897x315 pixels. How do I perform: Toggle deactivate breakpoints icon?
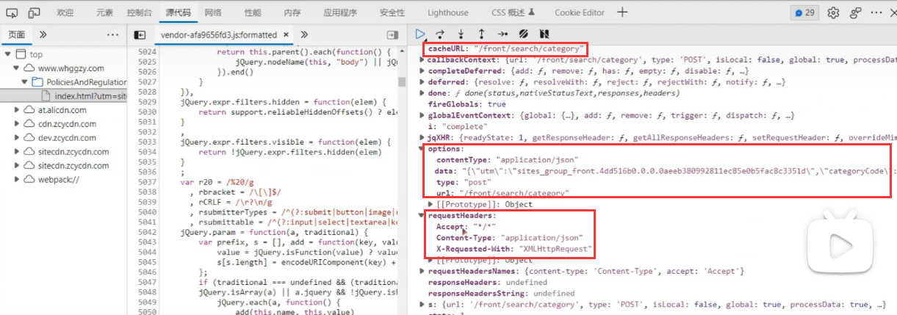pos(524,34)
